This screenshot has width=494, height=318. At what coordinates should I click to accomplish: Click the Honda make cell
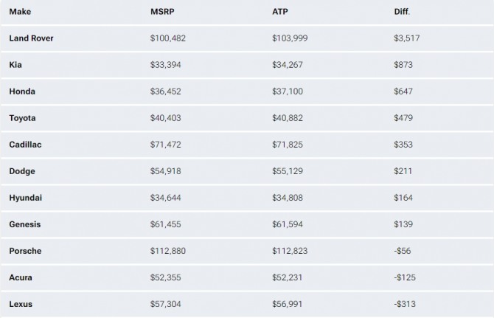pos(22,91)
